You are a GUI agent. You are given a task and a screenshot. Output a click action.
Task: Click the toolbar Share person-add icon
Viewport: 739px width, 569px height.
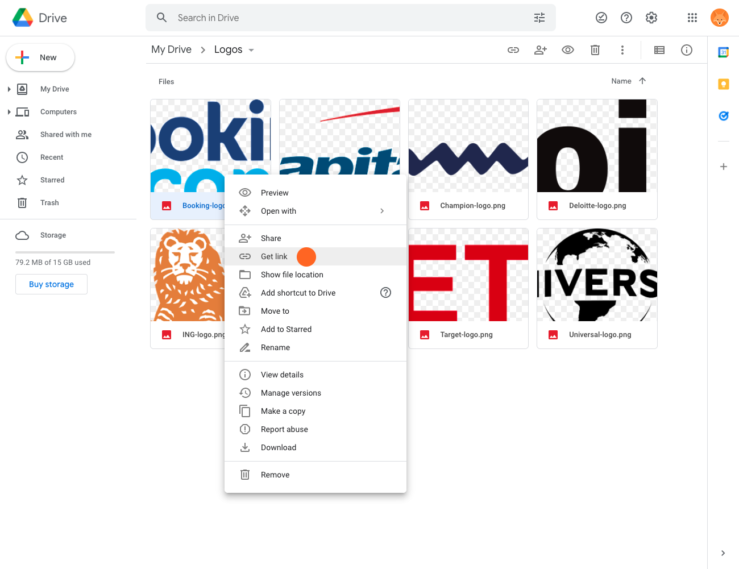[541, 50]
